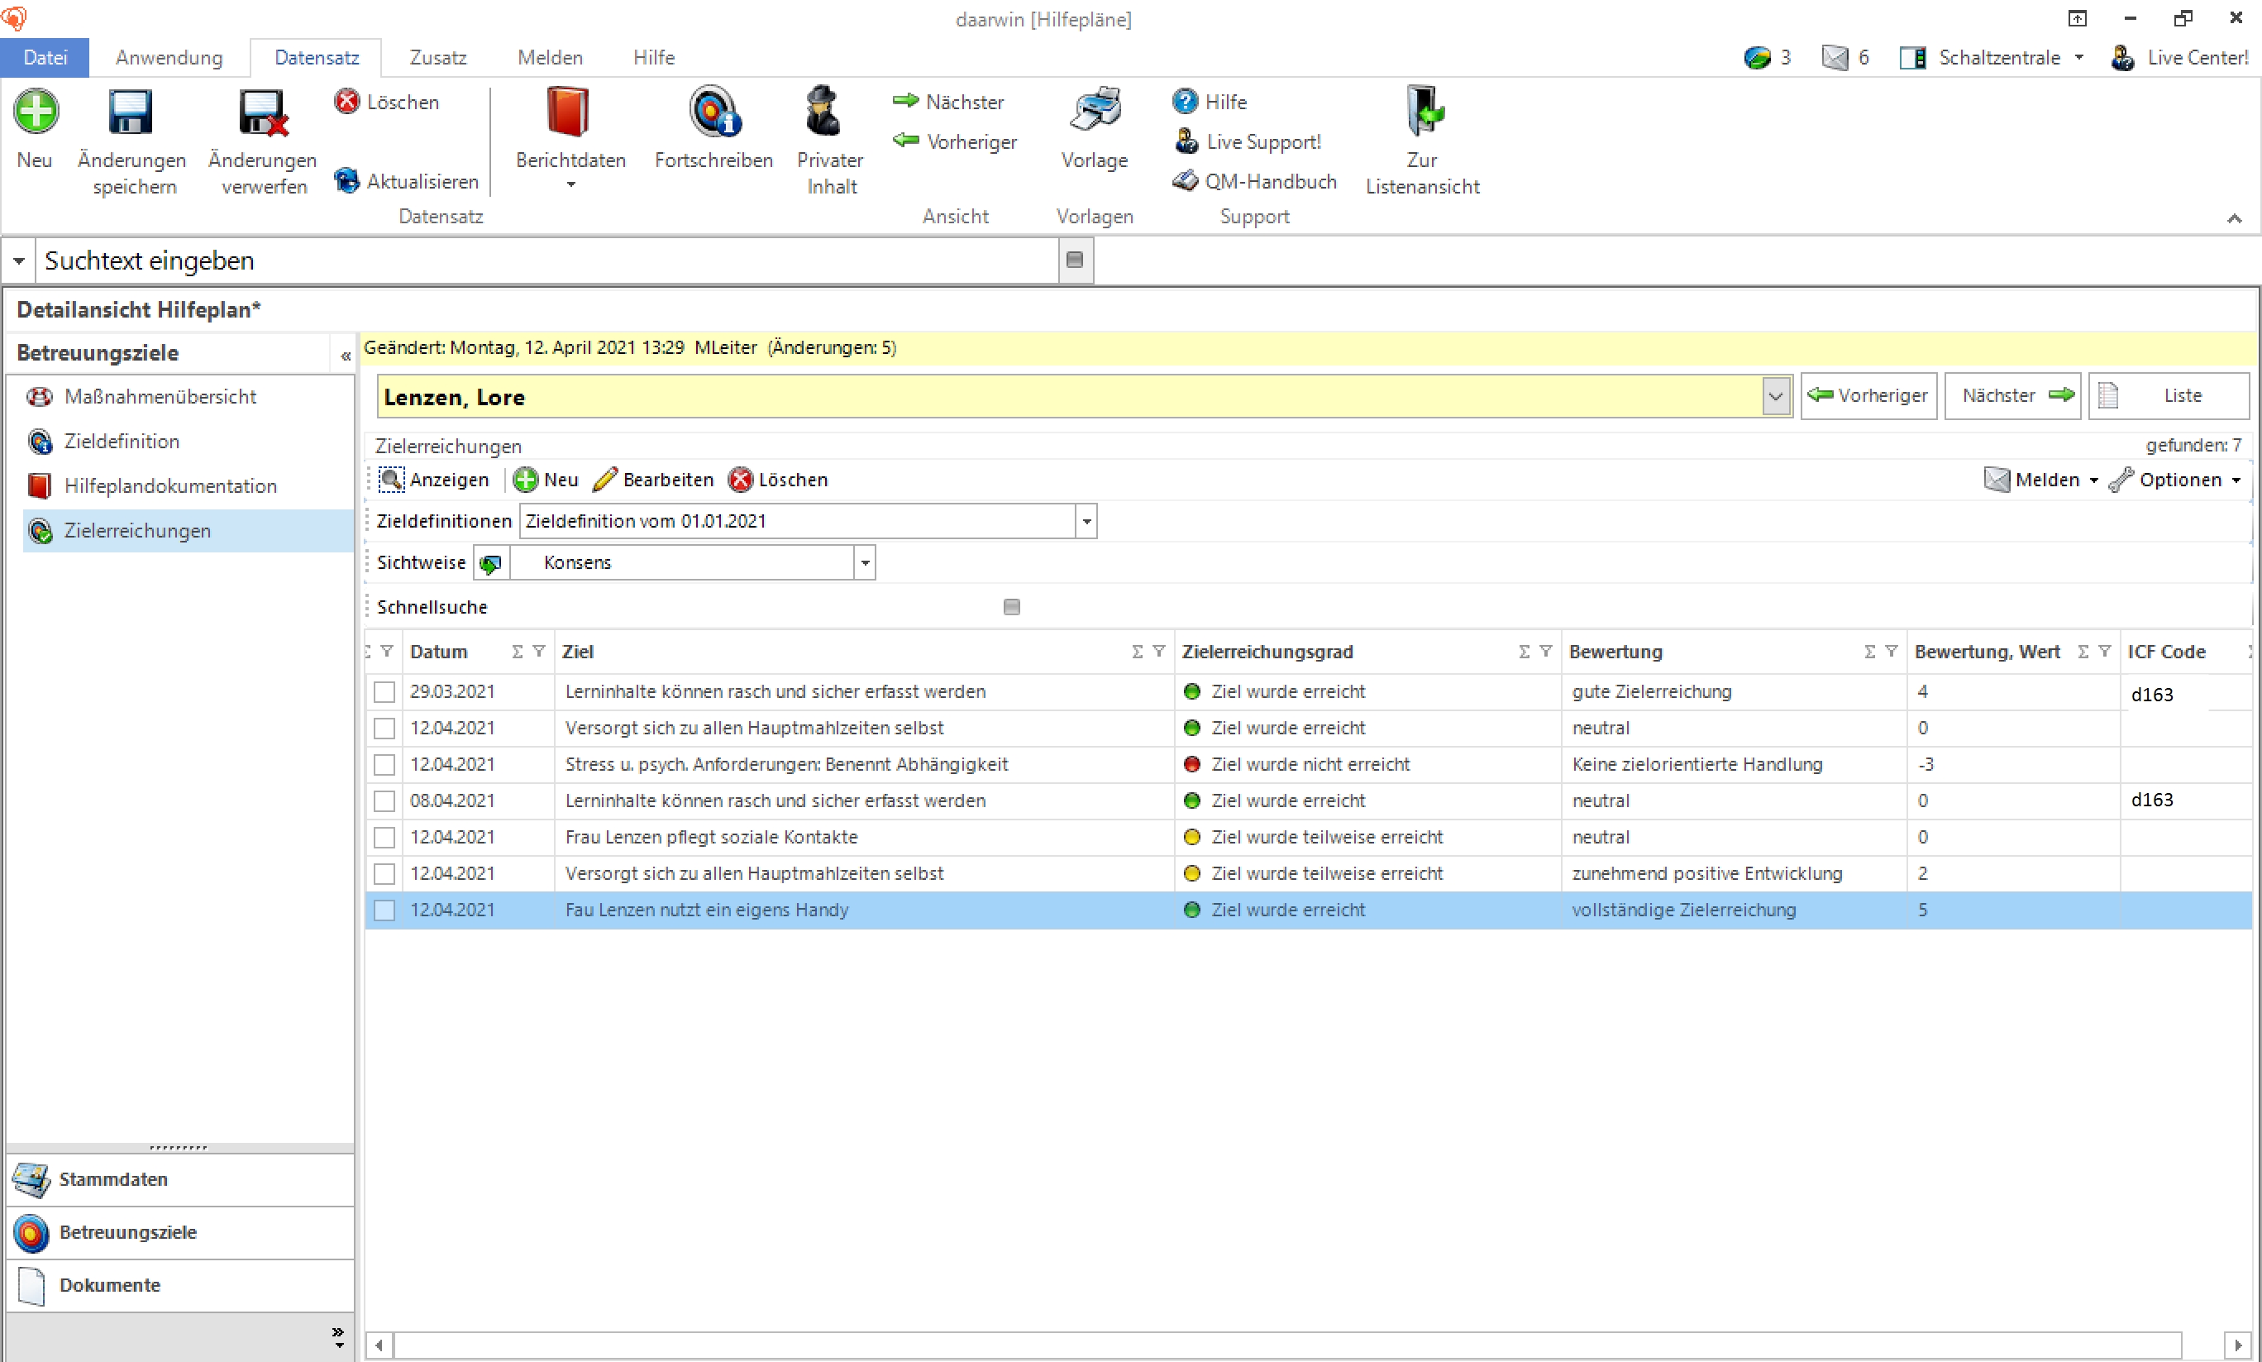Collapse the ribbon with up chevron
The image size is (2262, 1362).
click(2234, 218)
